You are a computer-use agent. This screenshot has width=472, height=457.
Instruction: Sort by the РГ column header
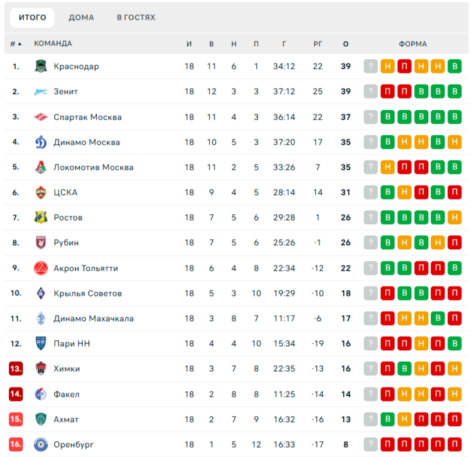tap(318, 44)
